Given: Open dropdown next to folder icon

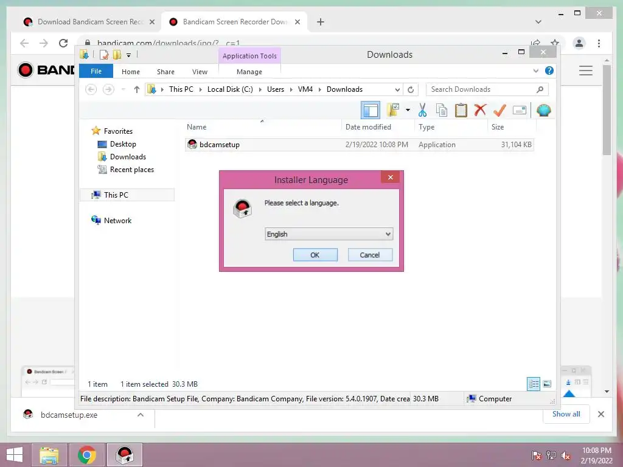Looking at the screenshot, I should point(408,110).
